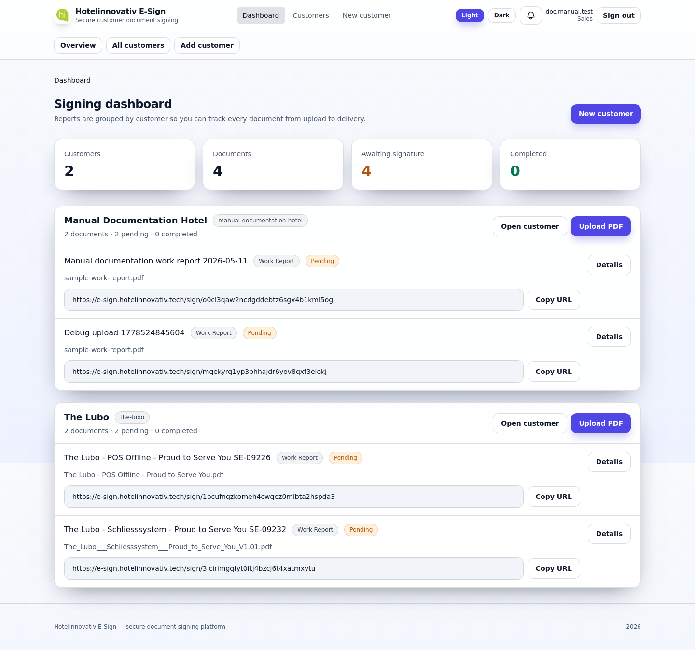The width and height of the screenshot is (695, 650).
Task: Click the Overview sub-tab
Action: coord(78,45)
